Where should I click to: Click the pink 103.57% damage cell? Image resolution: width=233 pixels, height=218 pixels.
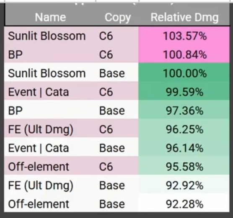(x=184, y=36)
